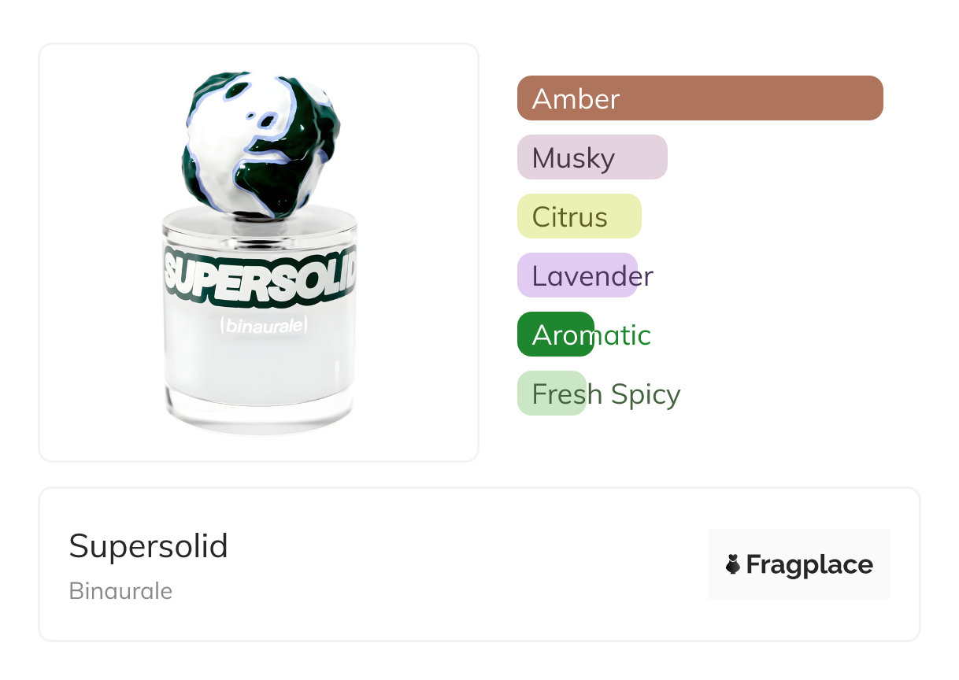Click the globe-shaped bottle cap

pyautogui.click(x=261, y=143)
